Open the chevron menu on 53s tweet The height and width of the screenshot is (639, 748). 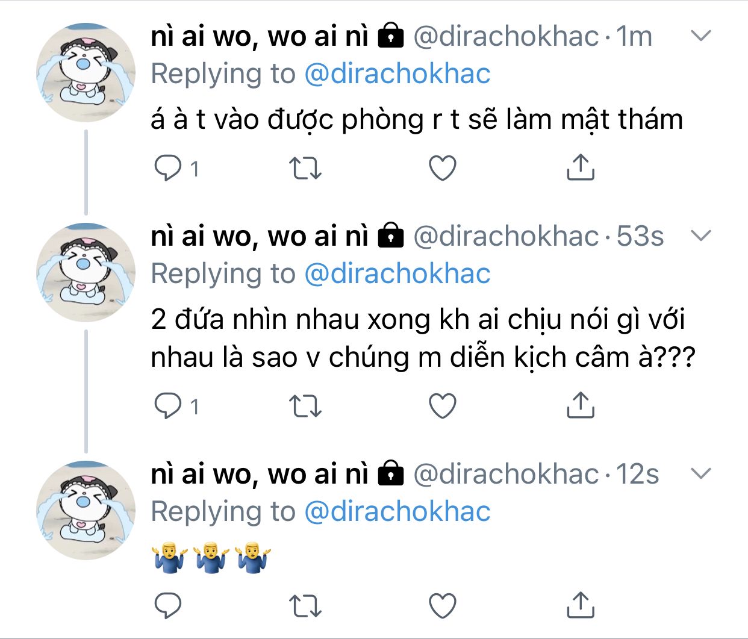pos(701,235)
